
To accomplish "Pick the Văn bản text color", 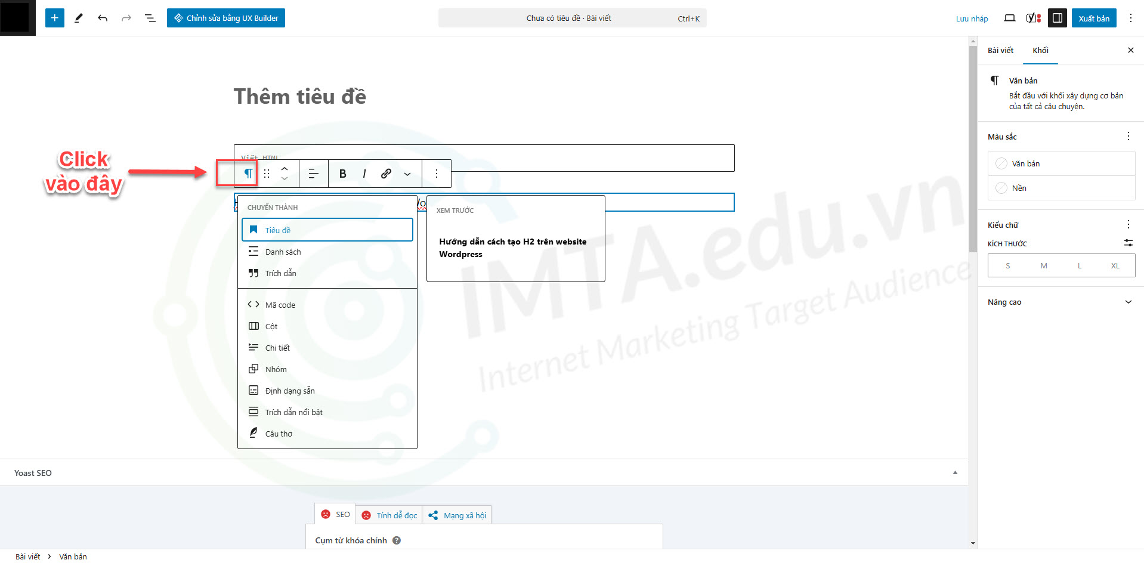I will (1061, 163).
